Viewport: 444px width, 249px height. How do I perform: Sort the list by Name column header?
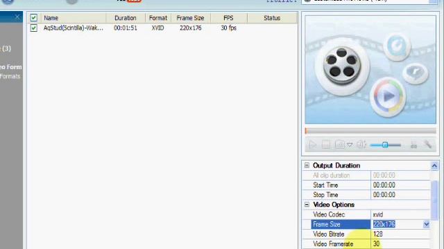click(51, 18)
